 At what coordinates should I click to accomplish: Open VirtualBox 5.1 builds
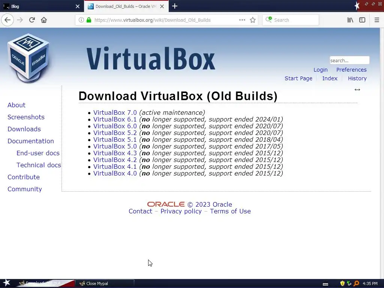point(115,139)
